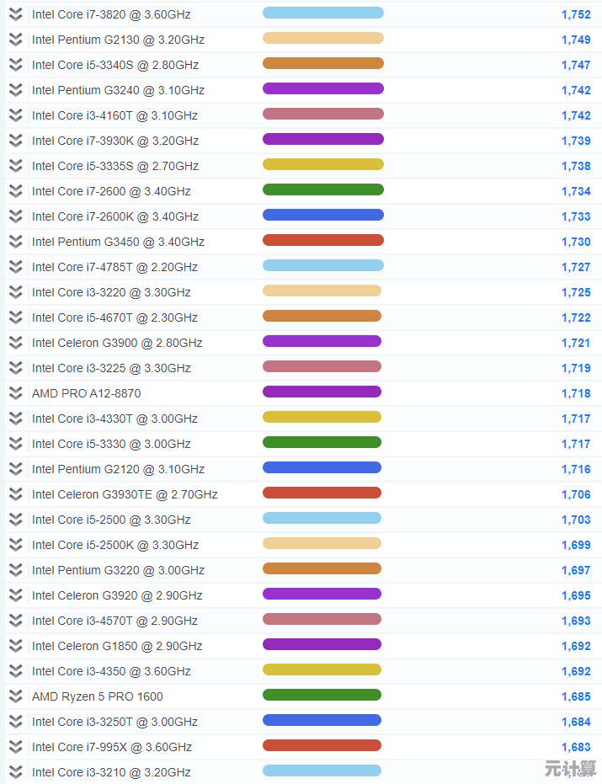
Task: Expand details for Intel Core i7-3820 row
Action: 15,14
